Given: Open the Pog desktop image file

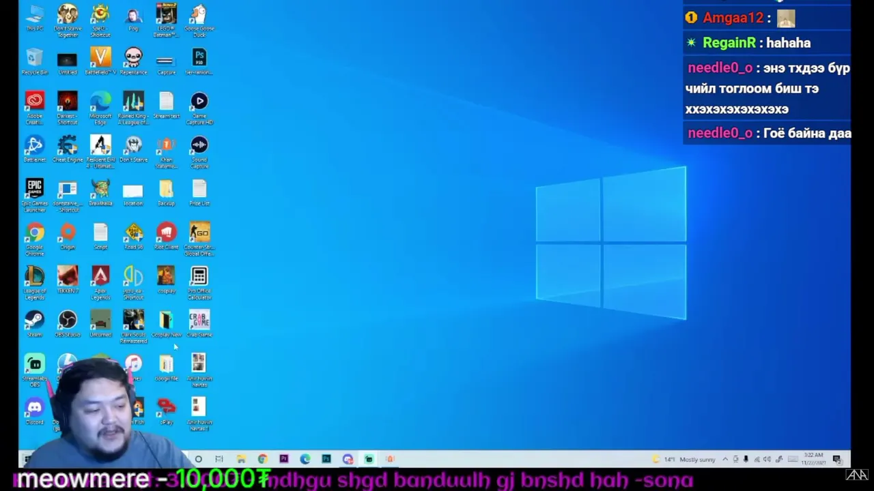Looking at the screenshot, I should (133, 18).
